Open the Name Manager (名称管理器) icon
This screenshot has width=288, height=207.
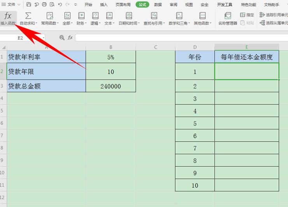[228, 16]
